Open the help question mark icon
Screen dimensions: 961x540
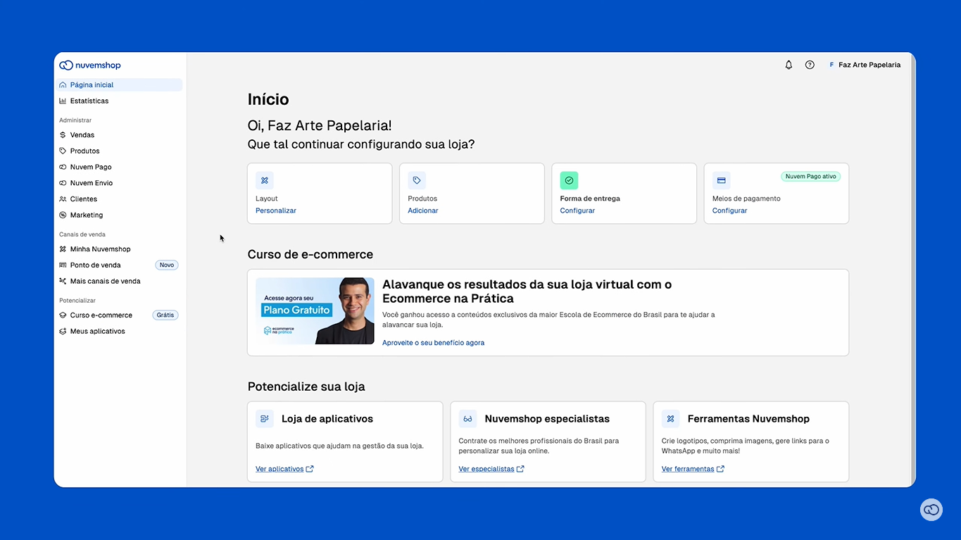pos(810,65)
